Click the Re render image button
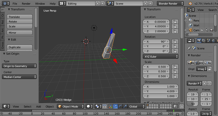This screenshot has height=116, width=218. 191,63
